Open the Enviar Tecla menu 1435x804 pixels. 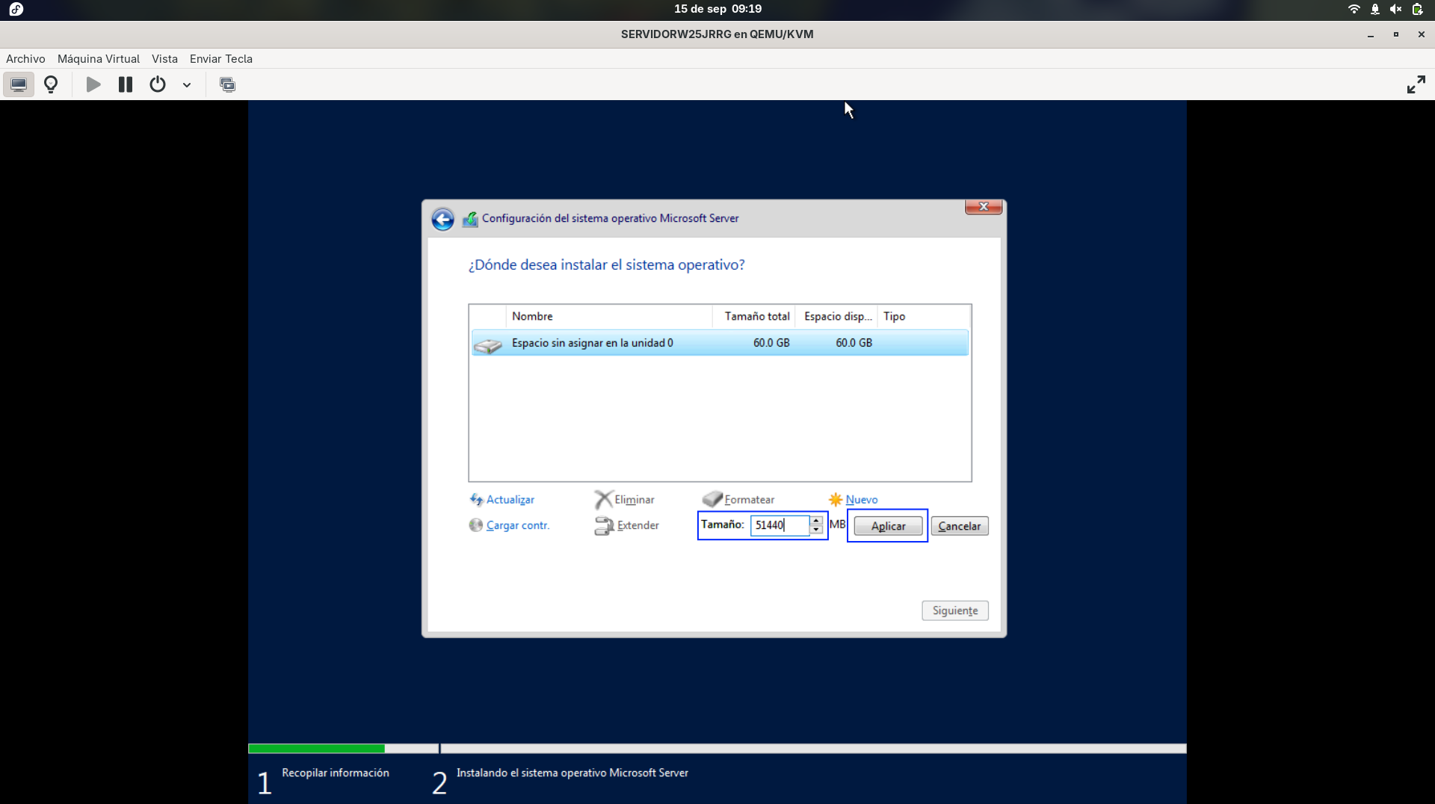click(x=221, y=59)
